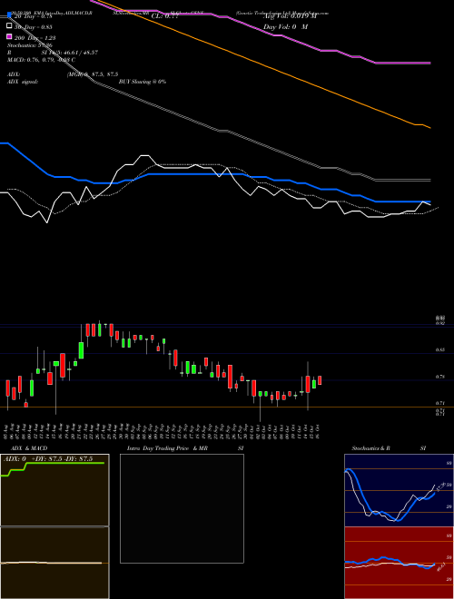454x599 pixels.
Task: Click the blue stochastics chart panel
Action: [x=399, y=490]
